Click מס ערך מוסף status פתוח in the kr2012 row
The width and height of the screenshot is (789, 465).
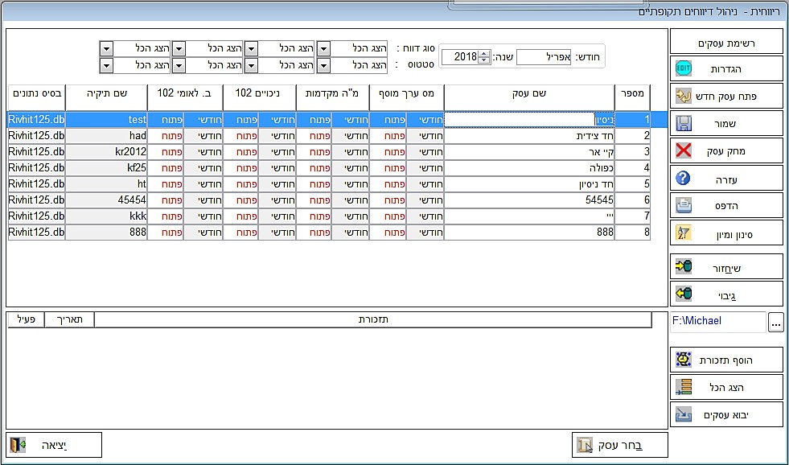coord(388,152)
